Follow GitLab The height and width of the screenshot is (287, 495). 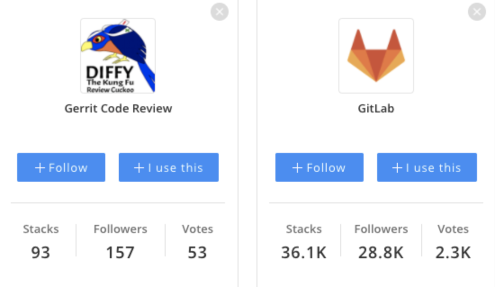pos(319,167)
